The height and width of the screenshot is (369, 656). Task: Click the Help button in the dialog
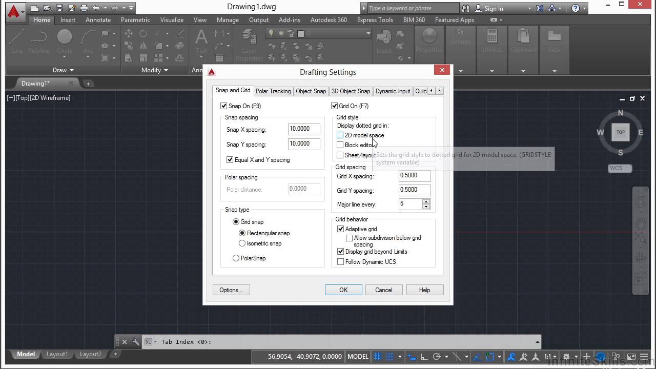click(x=424, y=290)
